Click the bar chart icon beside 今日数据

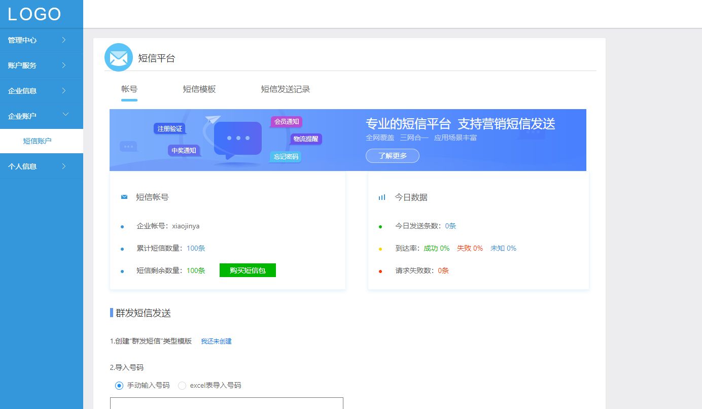point(382,197)
